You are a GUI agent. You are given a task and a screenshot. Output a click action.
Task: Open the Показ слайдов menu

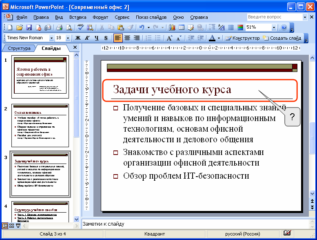click(x=151, y=17)
